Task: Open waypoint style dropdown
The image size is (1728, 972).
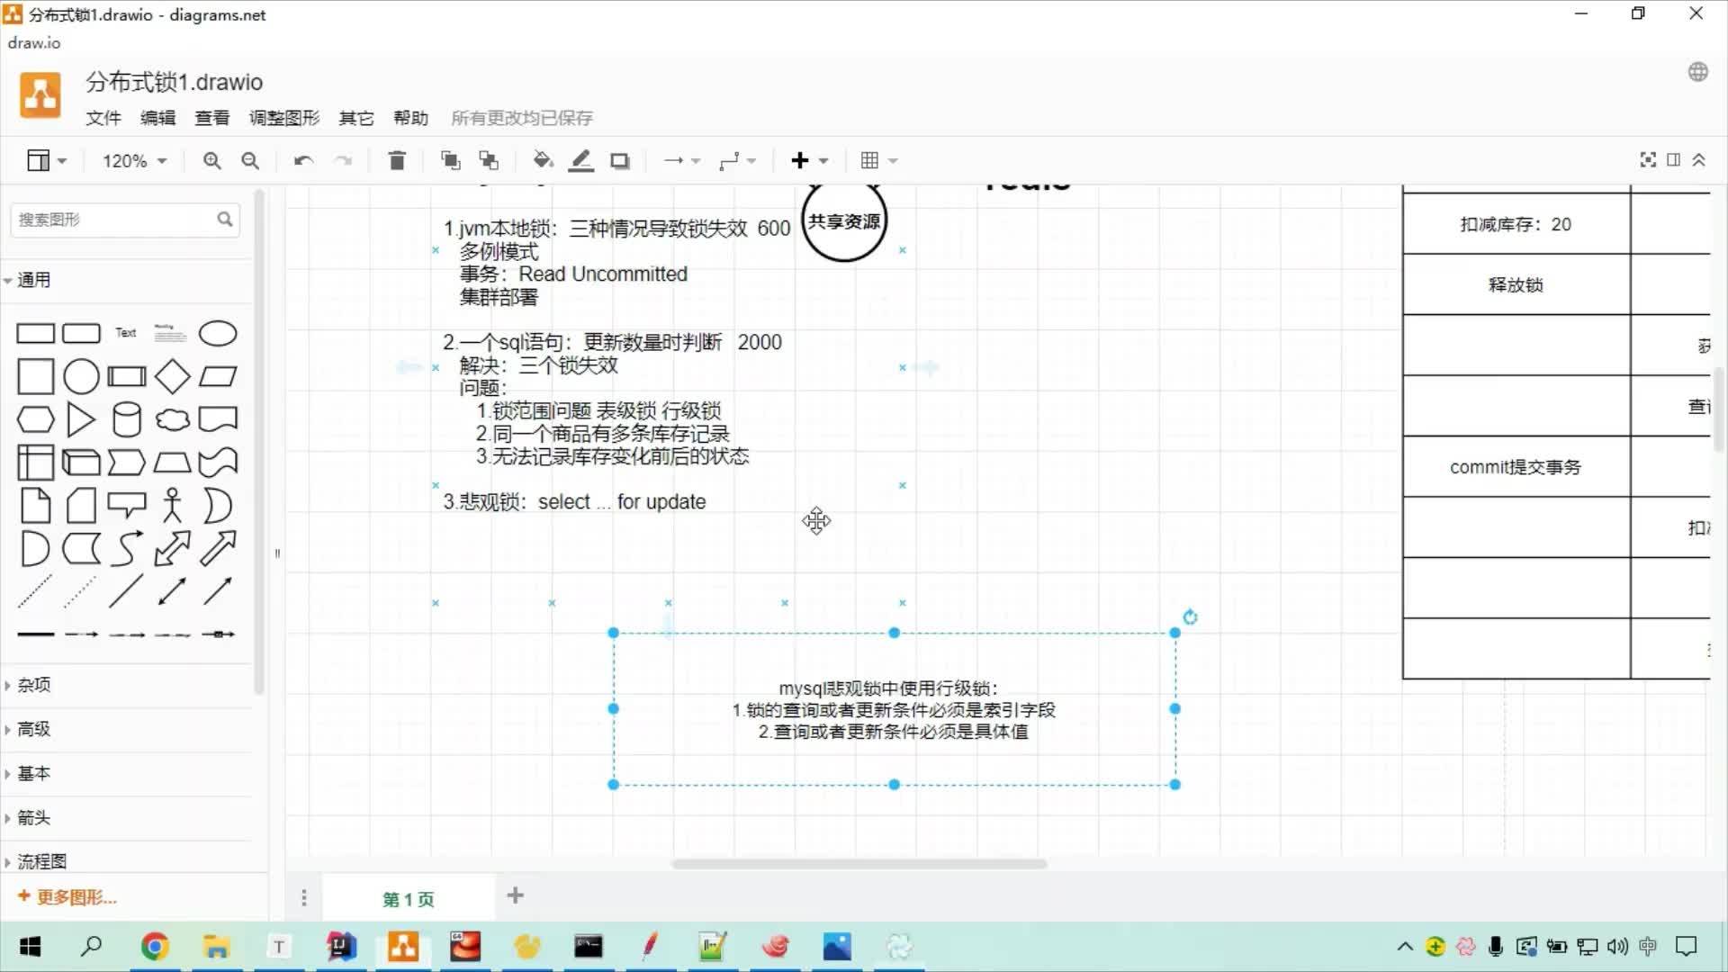Action: (737, 161)
